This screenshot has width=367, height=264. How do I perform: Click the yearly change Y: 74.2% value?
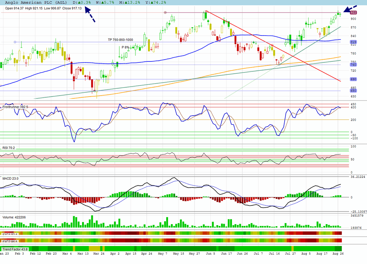click(156, 3)
